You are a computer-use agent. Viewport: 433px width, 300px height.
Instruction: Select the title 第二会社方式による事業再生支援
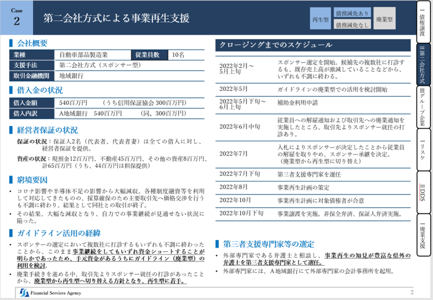[x=116, y=18]
